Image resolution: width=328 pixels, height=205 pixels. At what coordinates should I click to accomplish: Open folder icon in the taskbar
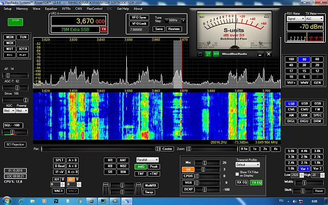coord(32,201)
